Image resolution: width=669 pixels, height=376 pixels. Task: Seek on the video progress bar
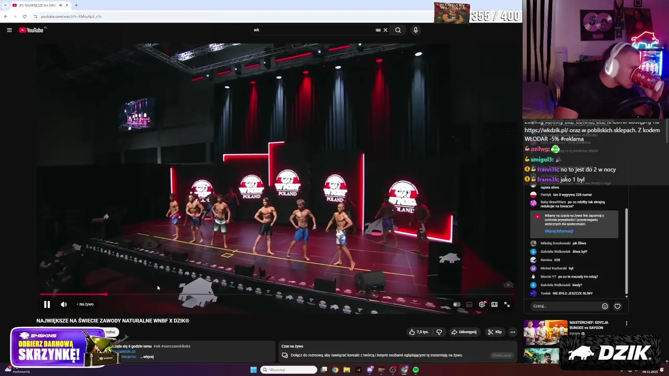point(277,295)
